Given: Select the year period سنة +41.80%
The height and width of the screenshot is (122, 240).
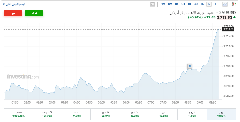Looking at the screenshot, I should pos(76,114).
